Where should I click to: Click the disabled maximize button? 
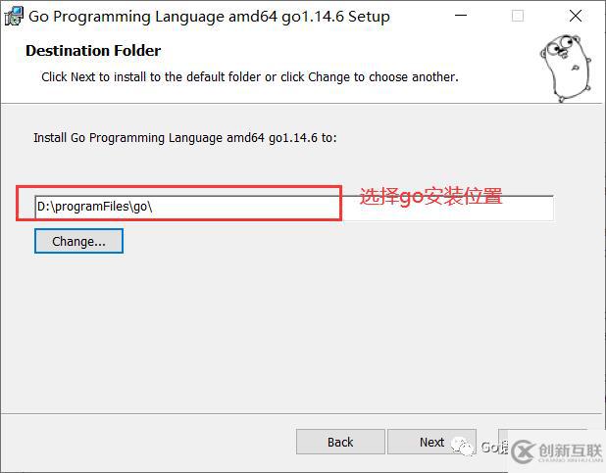click(x=518, y=16)
